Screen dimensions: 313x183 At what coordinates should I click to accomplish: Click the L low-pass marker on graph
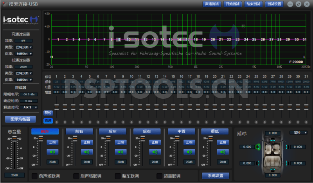click(304, 57)
